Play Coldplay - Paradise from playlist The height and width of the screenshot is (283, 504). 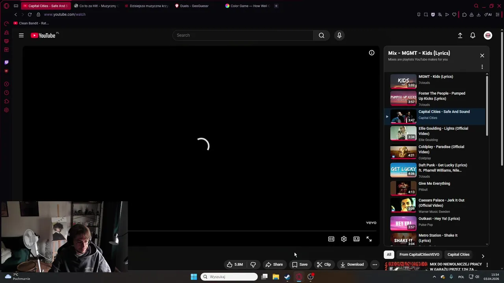pos(435,152)
